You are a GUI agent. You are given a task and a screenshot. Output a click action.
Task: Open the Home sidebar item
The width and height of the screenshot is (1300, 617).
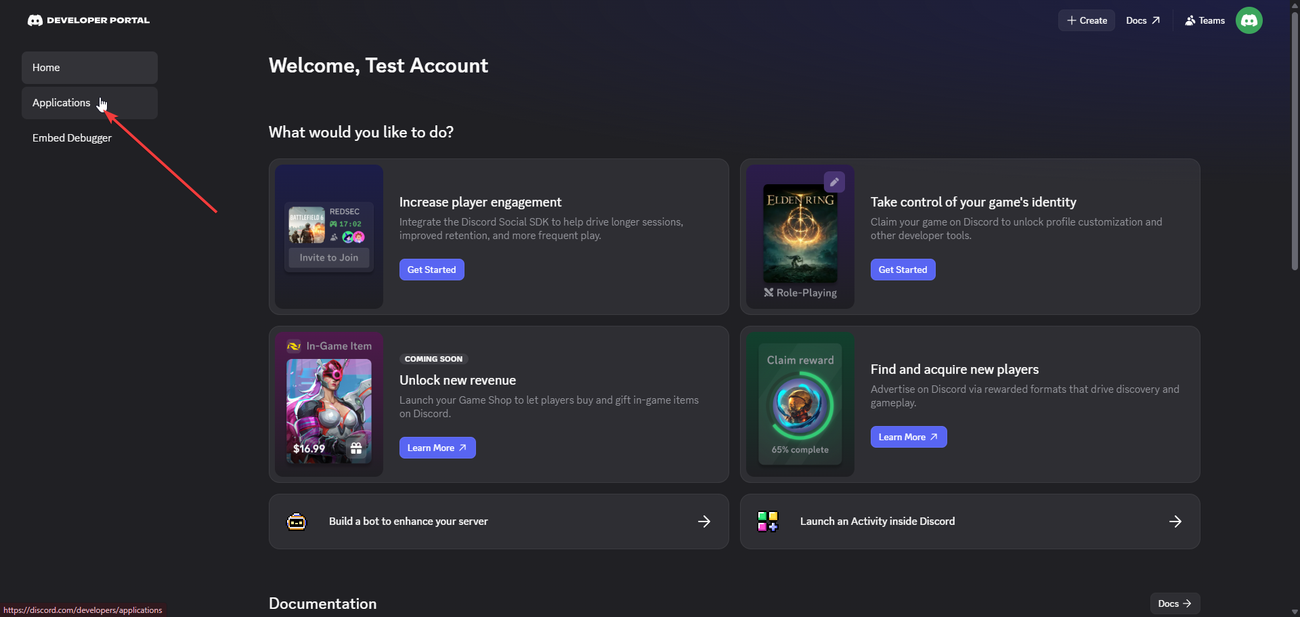tap(89, 68)
